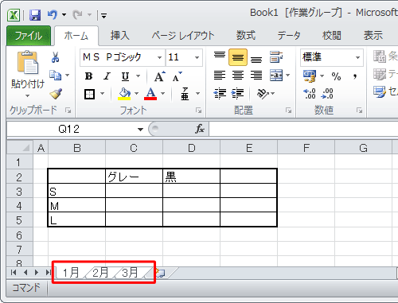The image size is (398, 303).
Task: Apply red font color A
Action: pos(150,94)
